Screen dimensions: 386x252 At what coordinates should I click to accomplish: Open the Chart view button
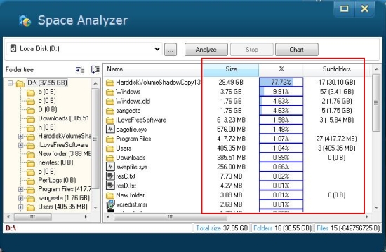click(x=296, y=50)
